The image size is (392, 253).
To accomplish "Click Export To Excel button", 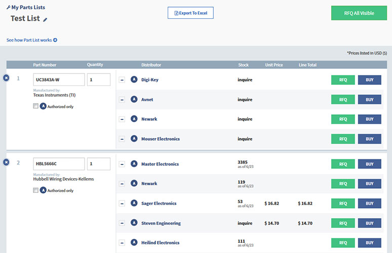I will coord(190,13).
